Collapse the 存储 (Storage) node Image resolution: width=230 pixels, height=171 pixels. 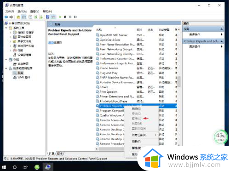click(6, 59)
